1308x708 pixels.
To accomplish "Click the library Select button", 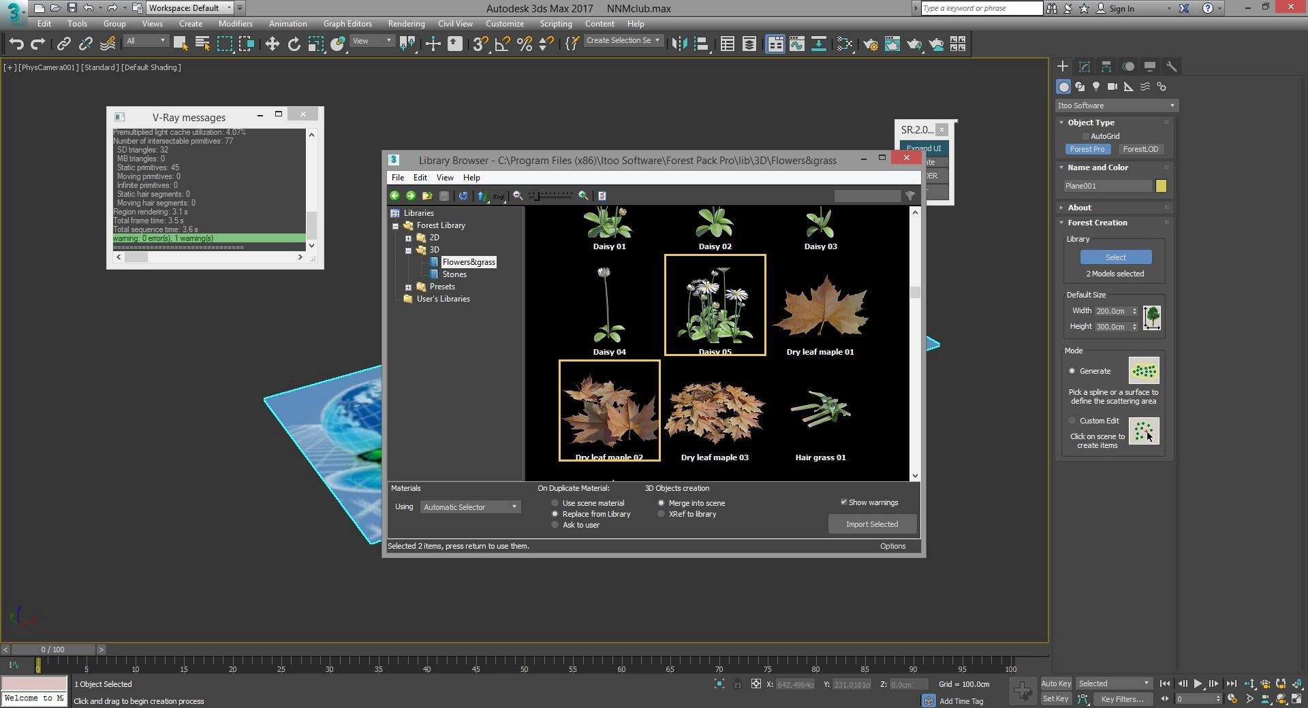I will (x=1116, y=257).
